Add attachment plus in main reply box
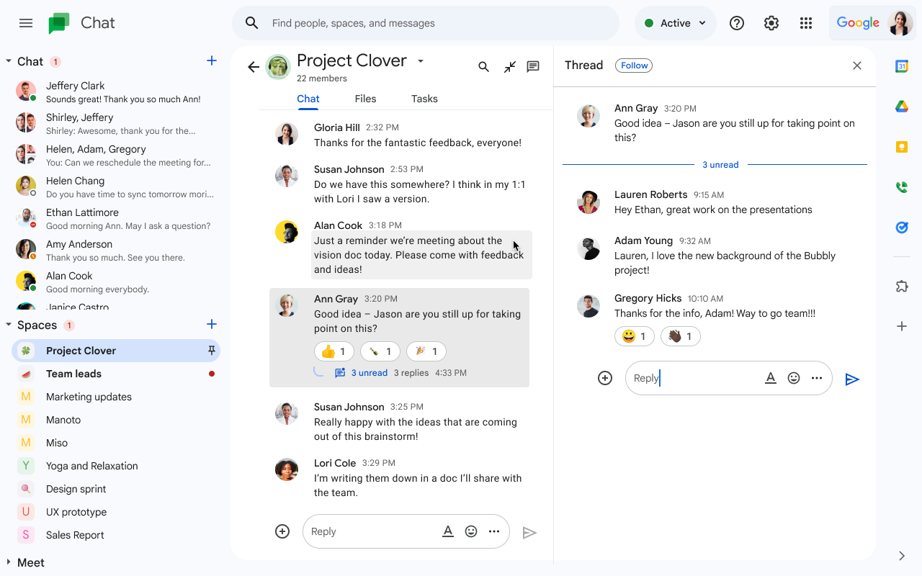 [282, 531]
